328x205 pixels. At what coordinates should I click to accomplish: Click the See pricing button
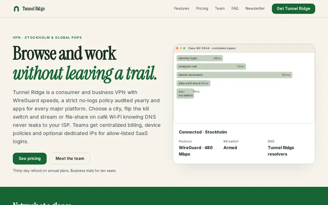click(30, 159)
